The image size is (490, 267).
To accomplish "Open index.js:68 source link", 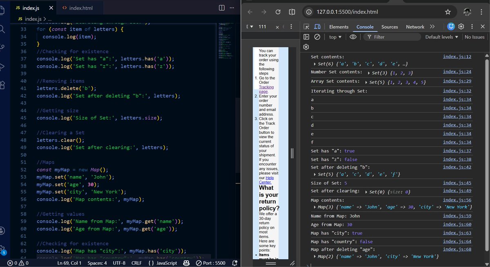I will [x=457, y=249].
